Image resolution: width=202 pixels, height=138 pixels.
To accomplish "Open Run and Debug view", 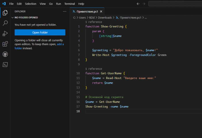I will [x=5, y=33].
